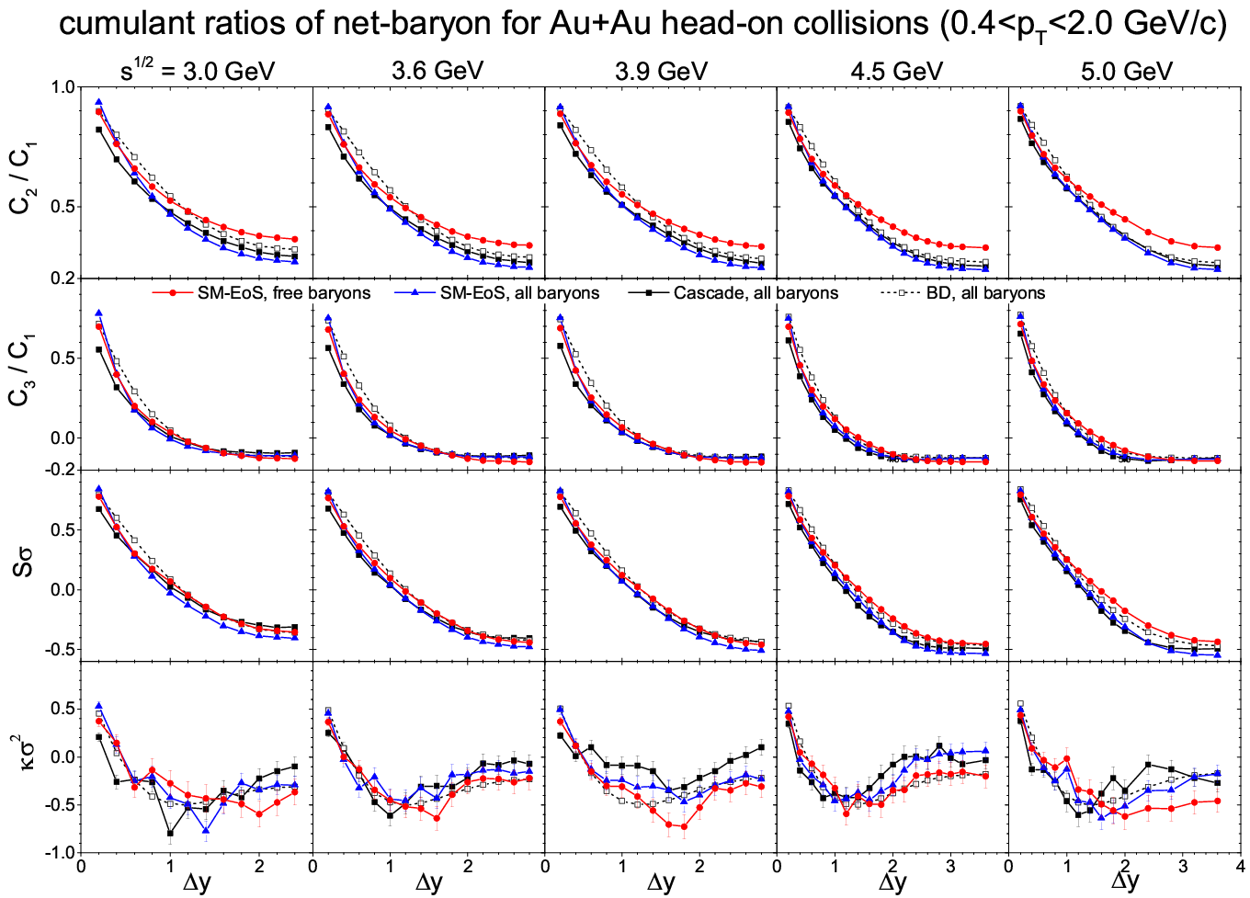This screenshot has height=898, width=1250.
Task: Click the "Sσ" y-axis label
Action: (x=23, y=564)
